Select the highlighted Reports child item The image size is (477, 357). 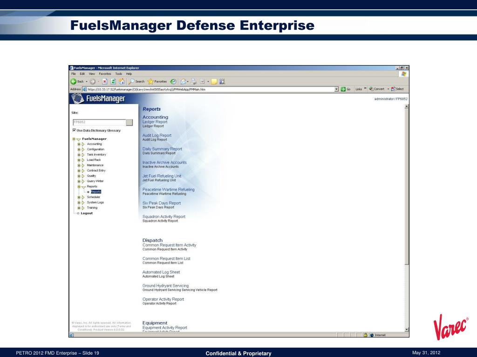click(x=96, y=192)
